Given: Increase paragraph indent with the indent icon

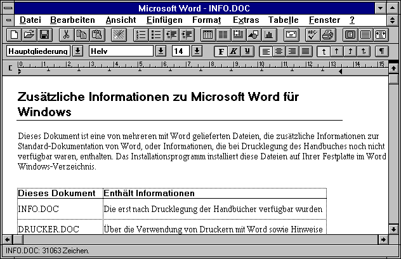Looking at the screenshot, I should [187, 35].
